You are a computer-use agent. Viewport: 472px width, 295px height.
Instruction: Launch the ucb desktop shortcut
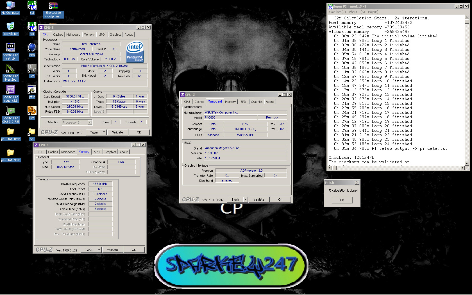32,71
